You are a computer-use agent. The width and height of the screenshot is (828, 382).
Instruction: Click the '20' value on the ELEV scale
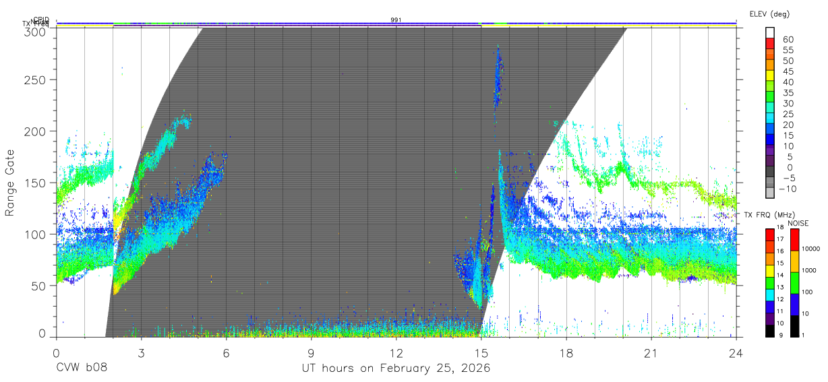coord(788,125)
